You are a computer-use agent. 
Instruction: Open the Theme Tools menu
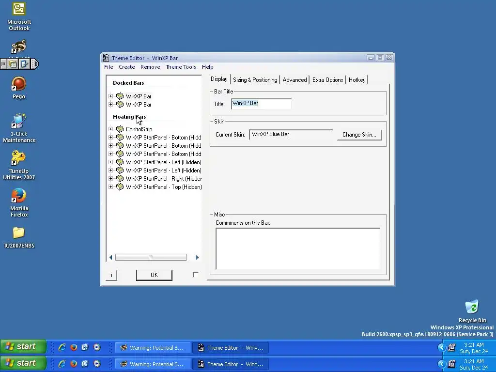pyautogui.click(x=181, y=67)
